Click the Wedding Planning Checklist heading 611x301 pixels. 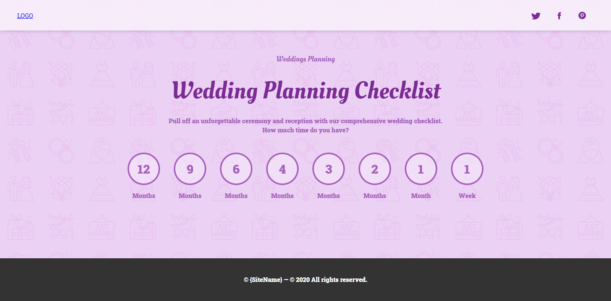(305, 90)
